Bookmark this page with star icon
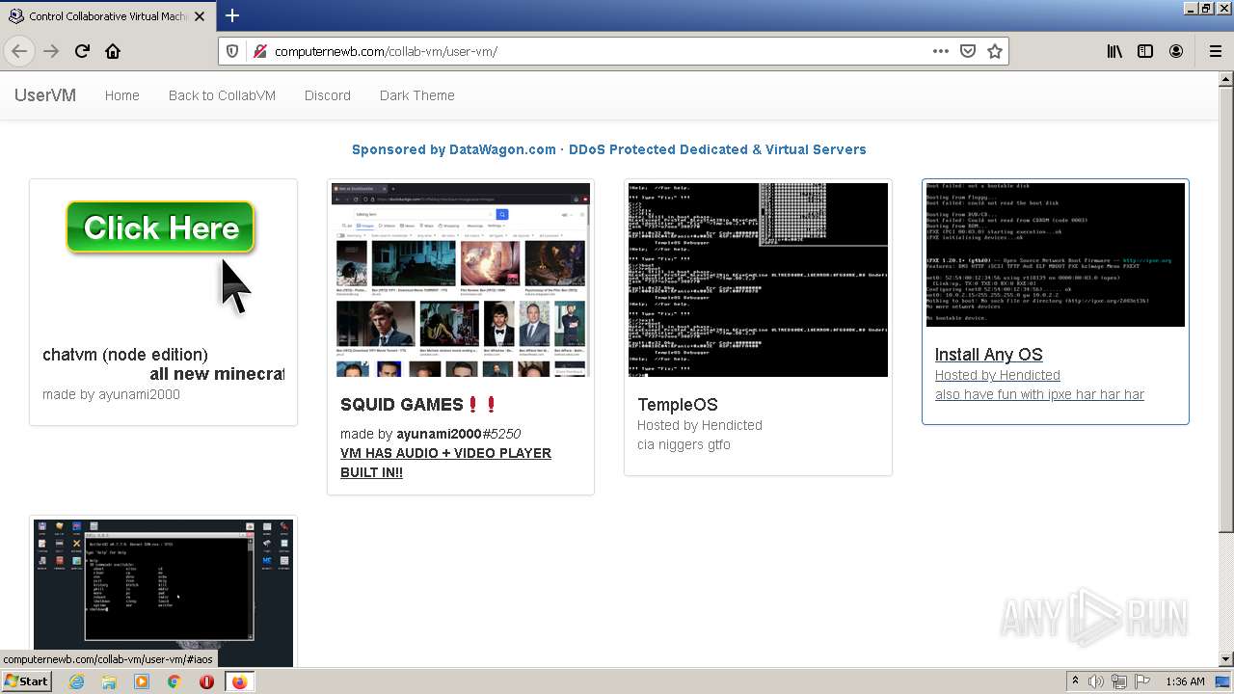This screenshot has width=1234, height=694. (x=995, y=51)
